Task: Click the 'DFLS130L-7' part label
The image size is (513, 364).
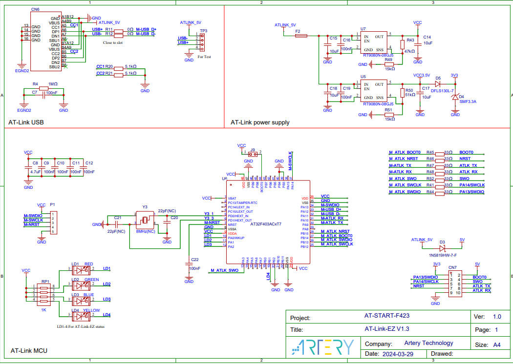Action: click(442, 91)
